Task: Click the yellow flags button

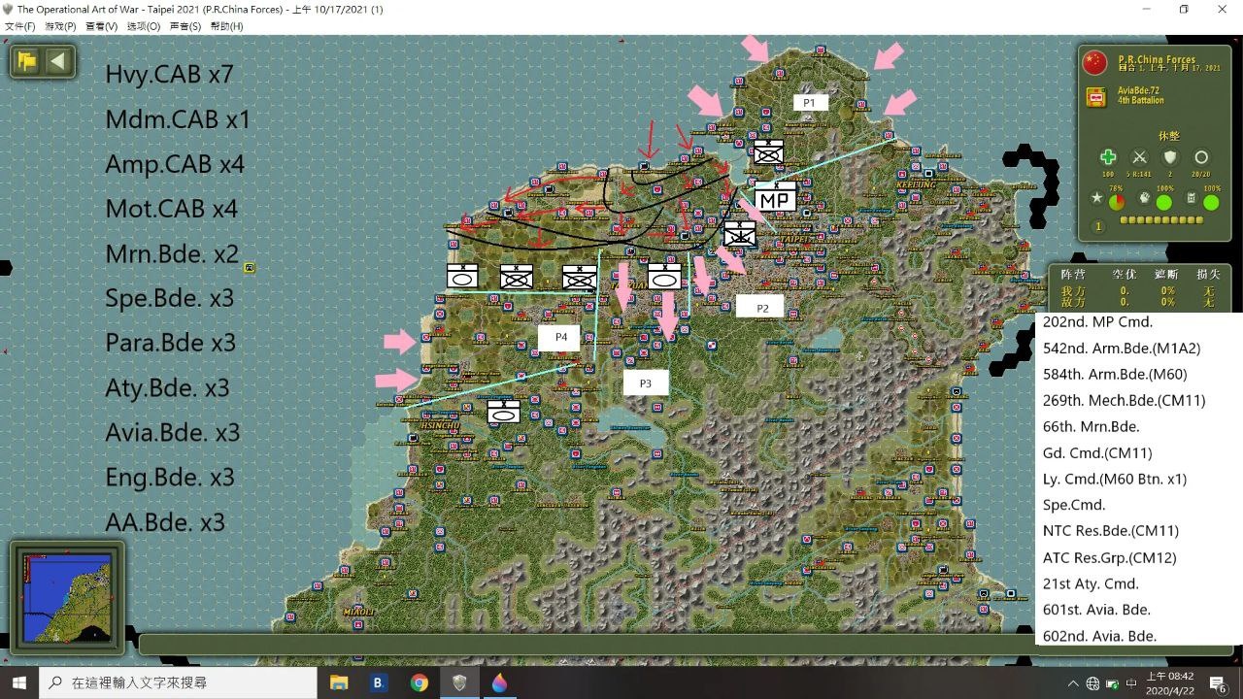Action: tap(27, 62)
